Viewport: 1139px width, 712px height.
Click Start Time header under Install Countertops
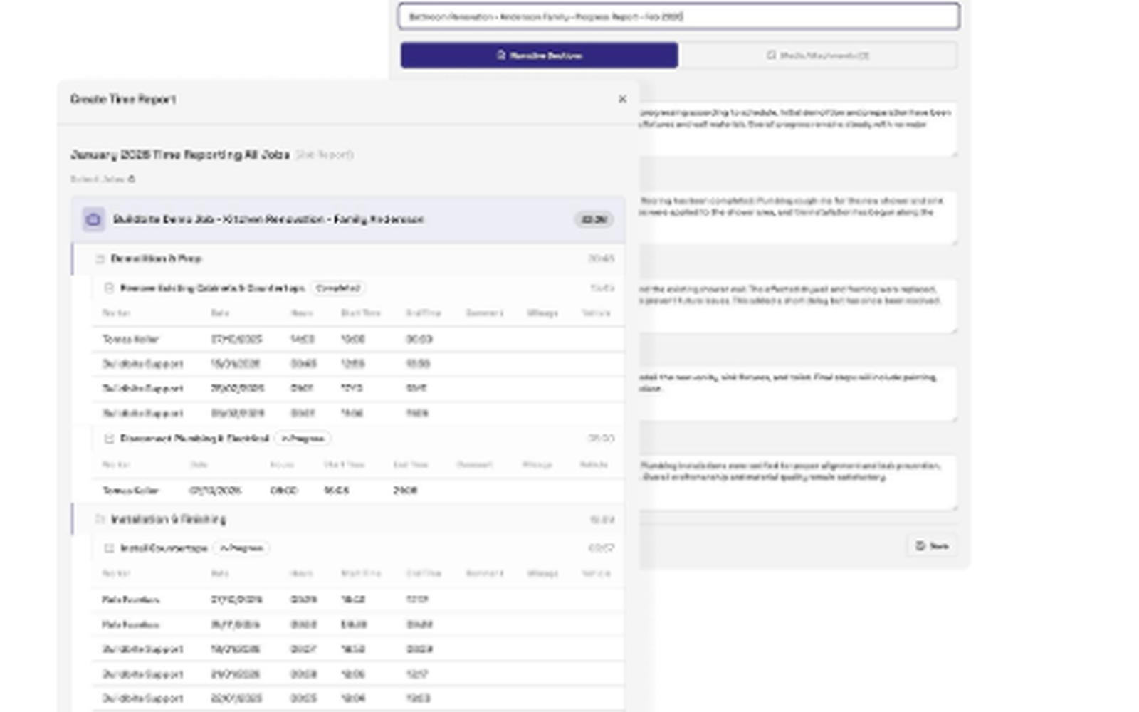(361, 574)
